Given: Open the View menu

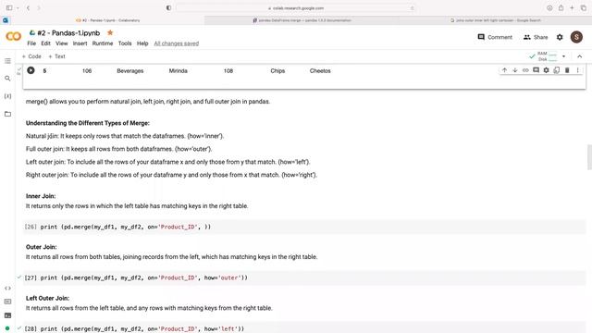Looking at the screenshot, I should coord(62,43).
